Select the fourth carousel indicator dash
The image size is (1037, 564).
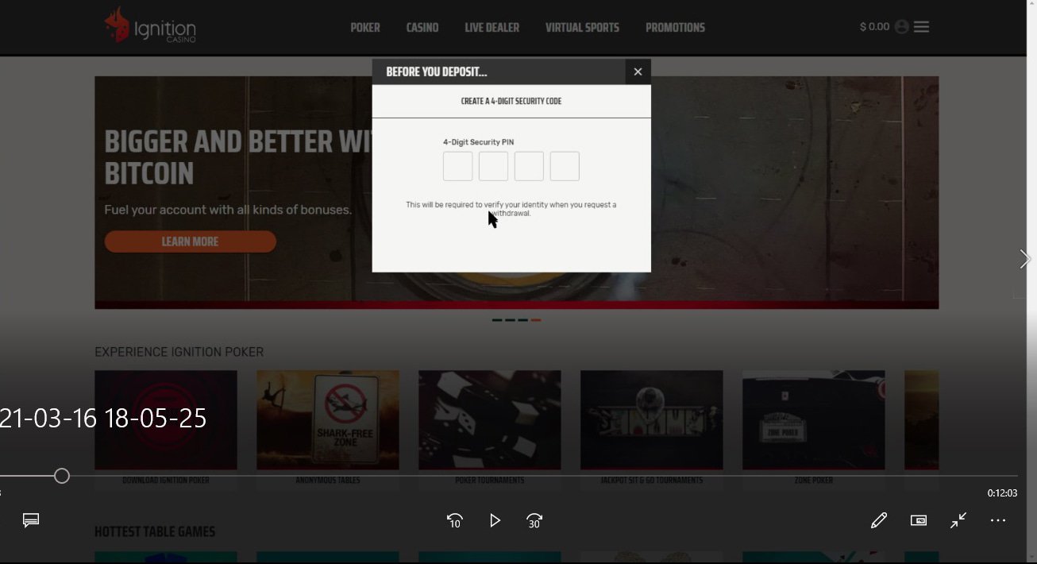[x=536, y=320]
